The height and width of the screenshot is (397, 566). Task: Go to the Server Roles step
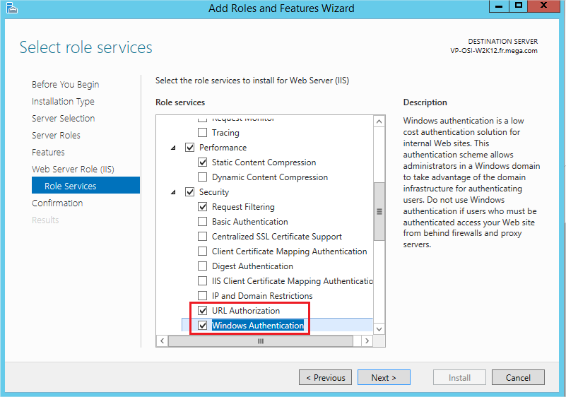click(56, 136)
